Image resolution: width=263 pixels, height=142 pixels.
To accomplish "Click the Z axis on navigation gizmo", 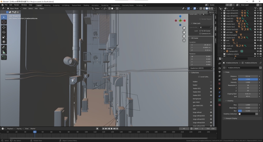I will [180, 16].
